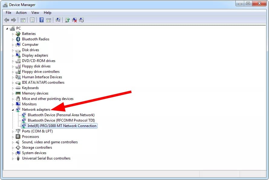269x180 pixels.
Task: Click the Universal Serial Bus controllers icon
Action: point(18,158)
